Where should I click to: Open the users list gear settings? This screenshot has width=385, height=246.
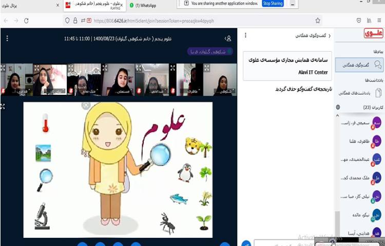click(338, 107)
